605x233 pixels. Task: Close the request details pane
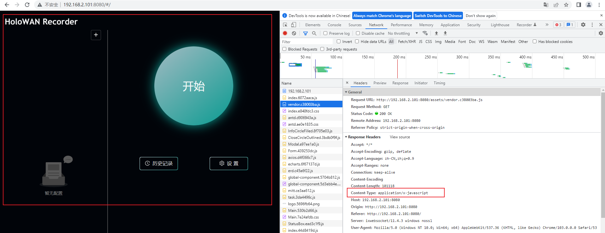347,83
